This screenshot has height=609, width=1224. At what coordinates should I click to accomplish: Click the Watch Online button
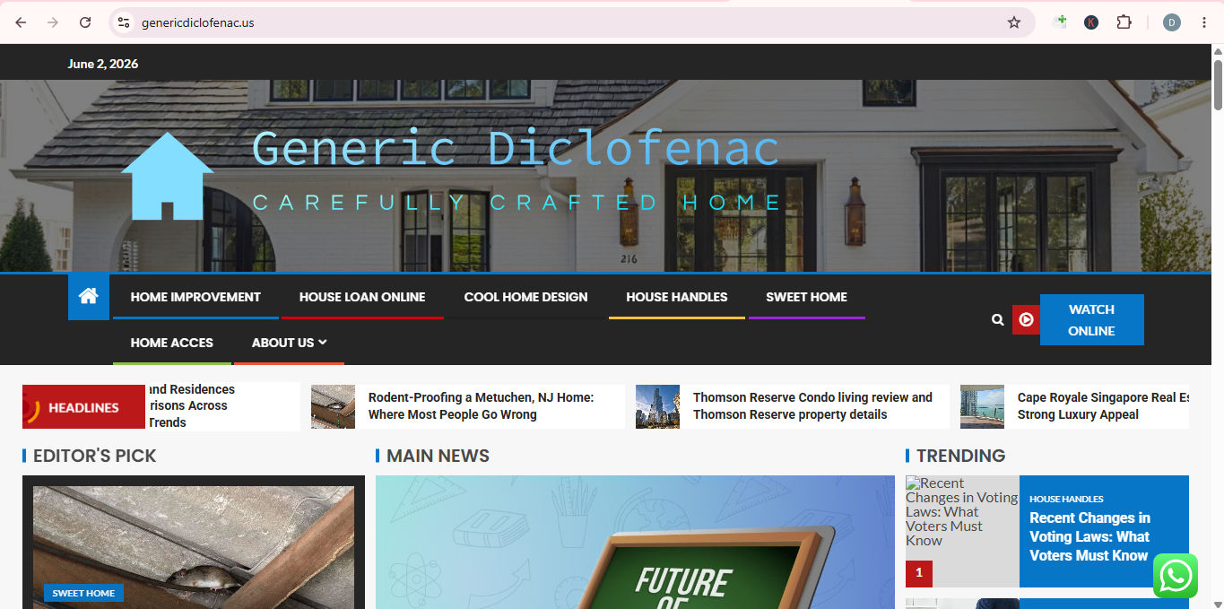(x=1091, y=319)
